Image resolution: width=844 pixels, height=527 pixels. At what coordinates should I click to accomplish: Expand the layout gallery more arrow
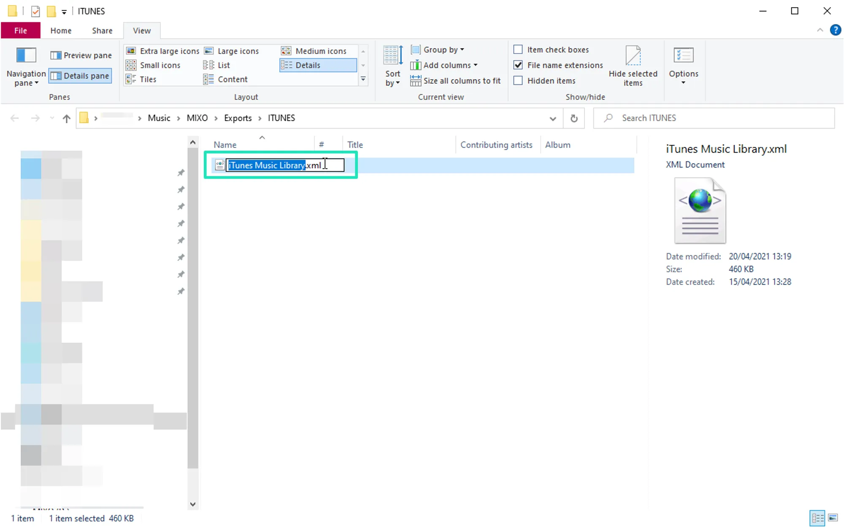coord(363,79)
